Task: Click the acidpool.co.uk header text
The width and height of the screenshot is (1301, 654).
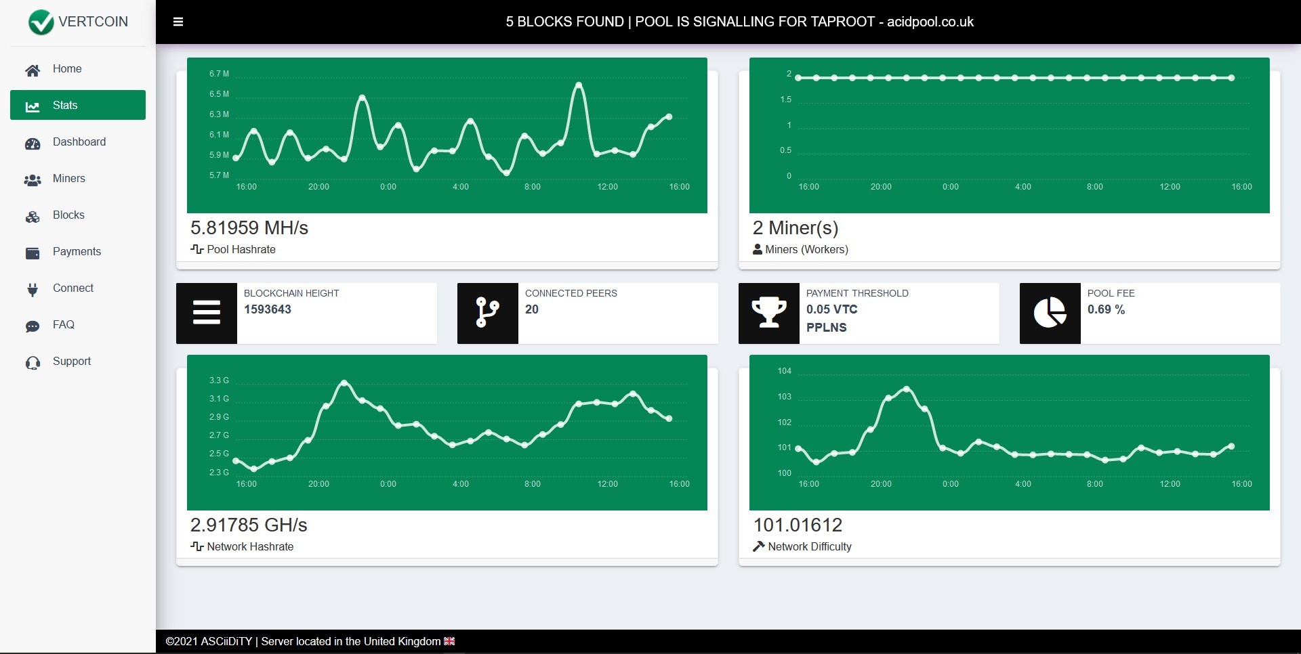Action: pyautogui.click(x=930, y=22)
